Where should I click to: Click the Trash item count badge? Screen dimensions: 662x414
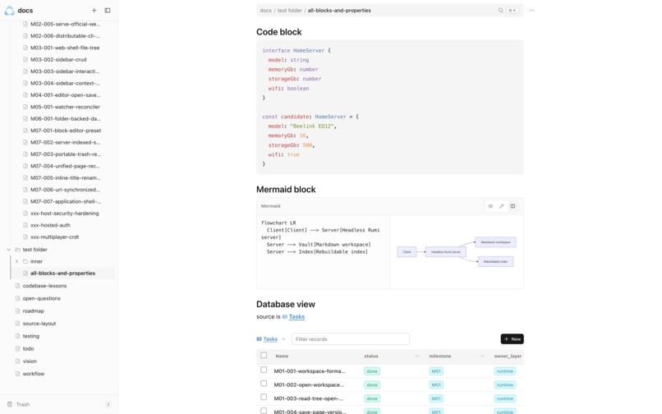pos(108,404)
